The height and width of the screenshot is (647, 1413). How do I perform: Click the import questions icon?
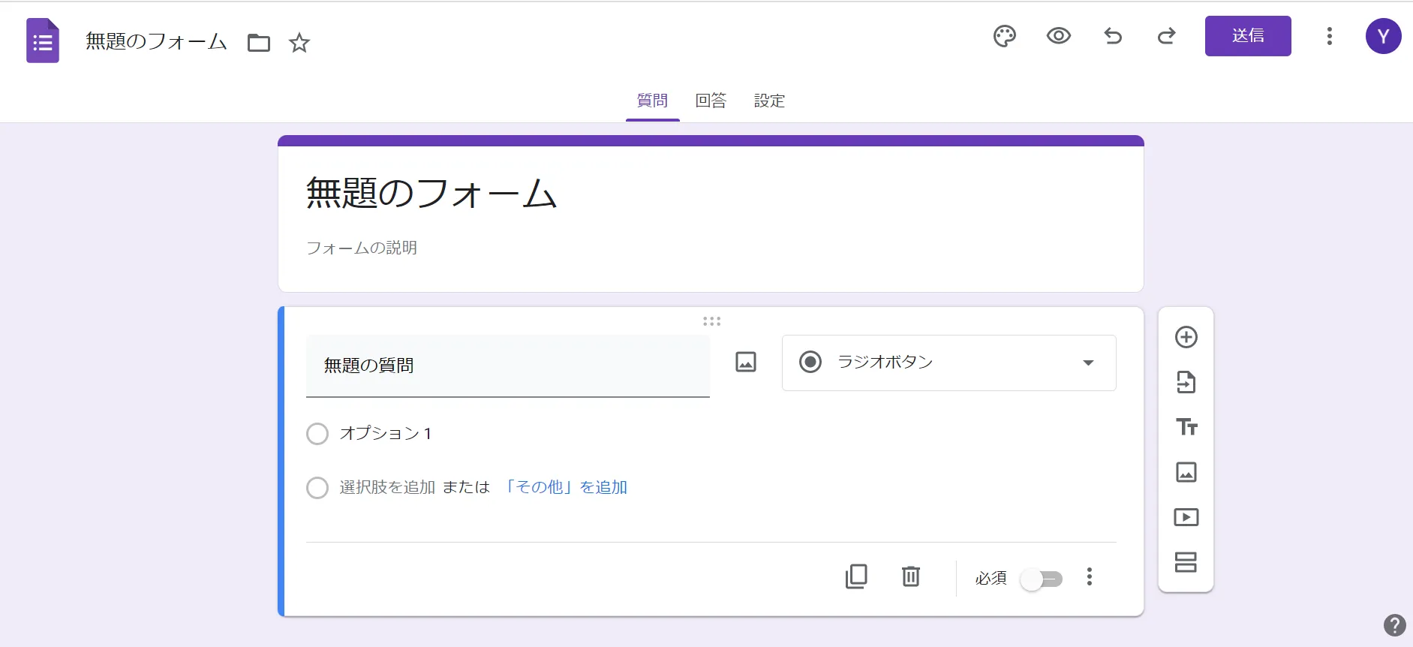click(x=1186, y=382)
